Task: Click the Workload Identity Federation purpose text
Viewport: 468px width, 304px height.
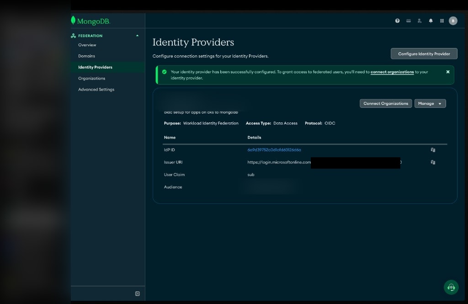Action: [x=211, y=123]
